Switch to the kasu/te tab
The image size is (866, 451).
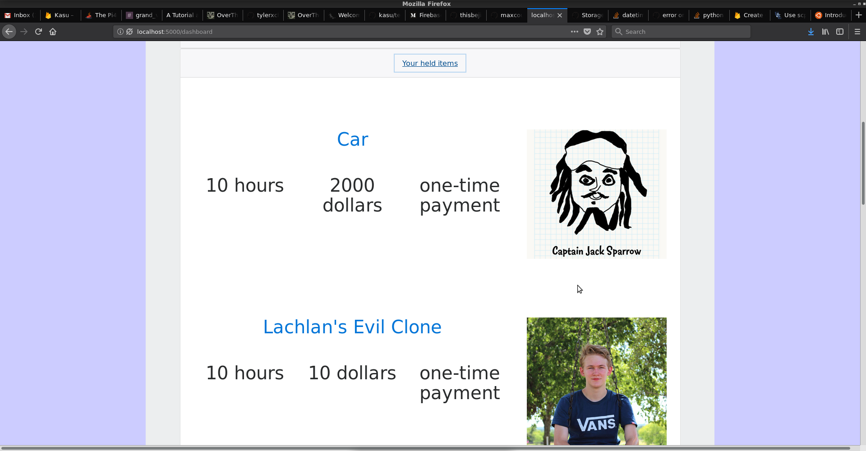(x=385, y=15)
